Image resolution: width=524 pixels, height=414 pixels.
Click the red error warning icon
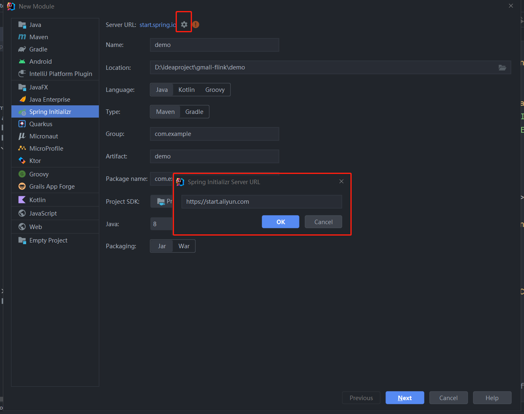pyautogui.click(x=196, y=24)
